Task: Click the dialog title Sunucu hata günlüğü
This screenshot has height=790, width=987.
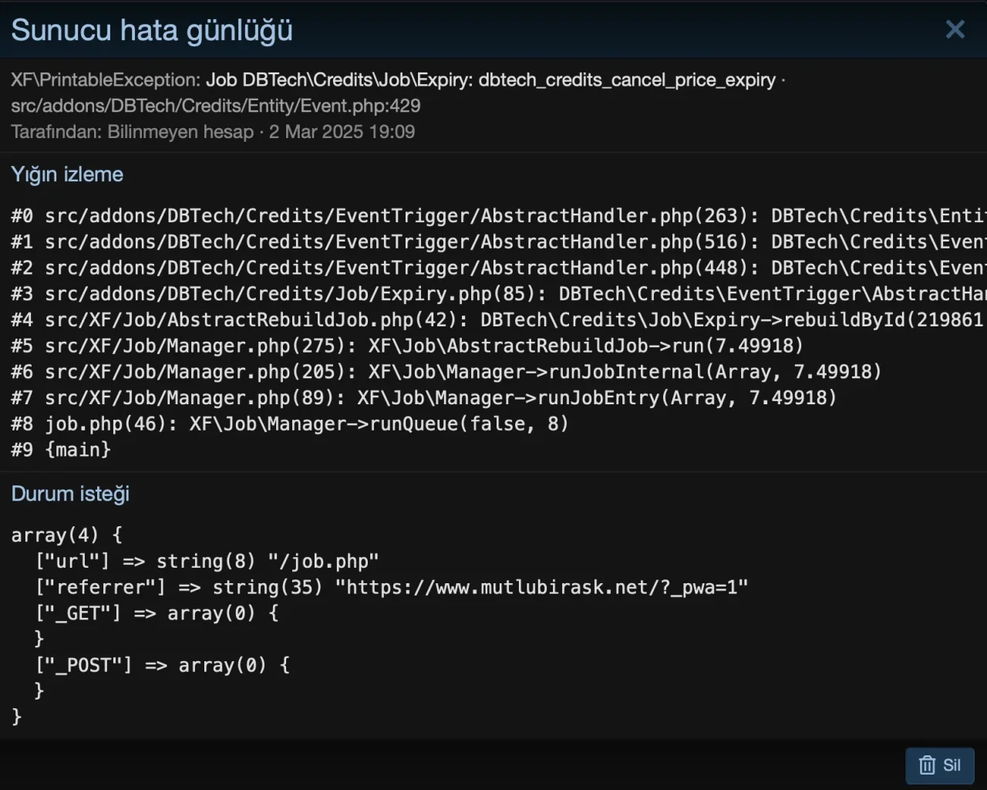Action: coord(152,30)
